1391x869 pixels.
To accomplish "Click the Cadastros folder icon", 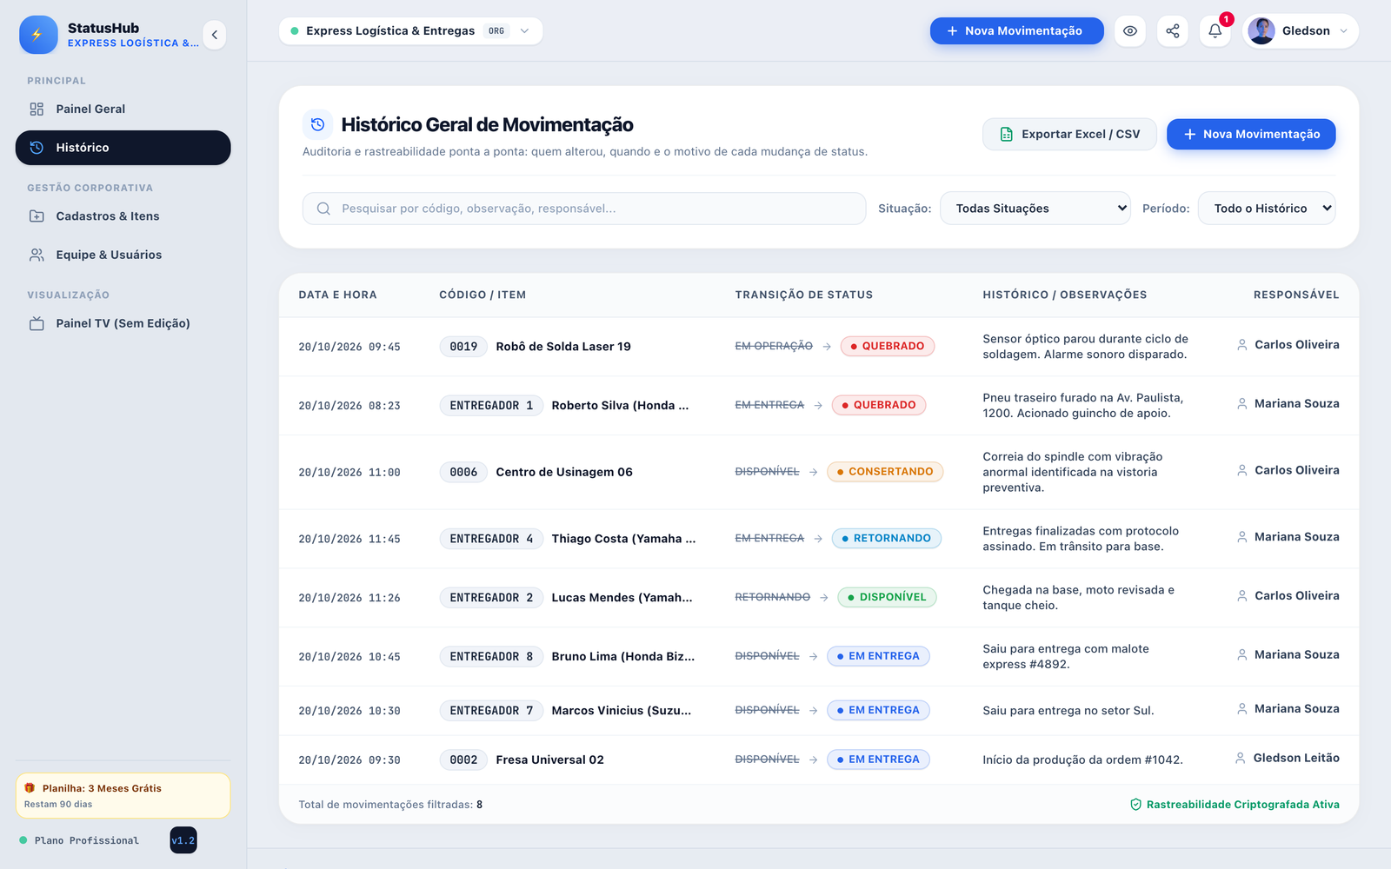I will coord(37,216).
